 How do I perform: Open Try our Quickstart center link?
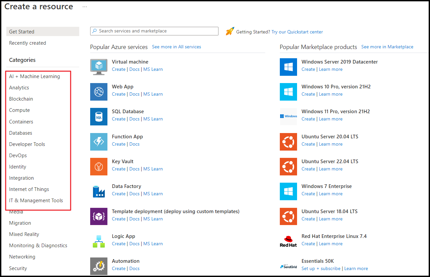(x=297, y=32)
